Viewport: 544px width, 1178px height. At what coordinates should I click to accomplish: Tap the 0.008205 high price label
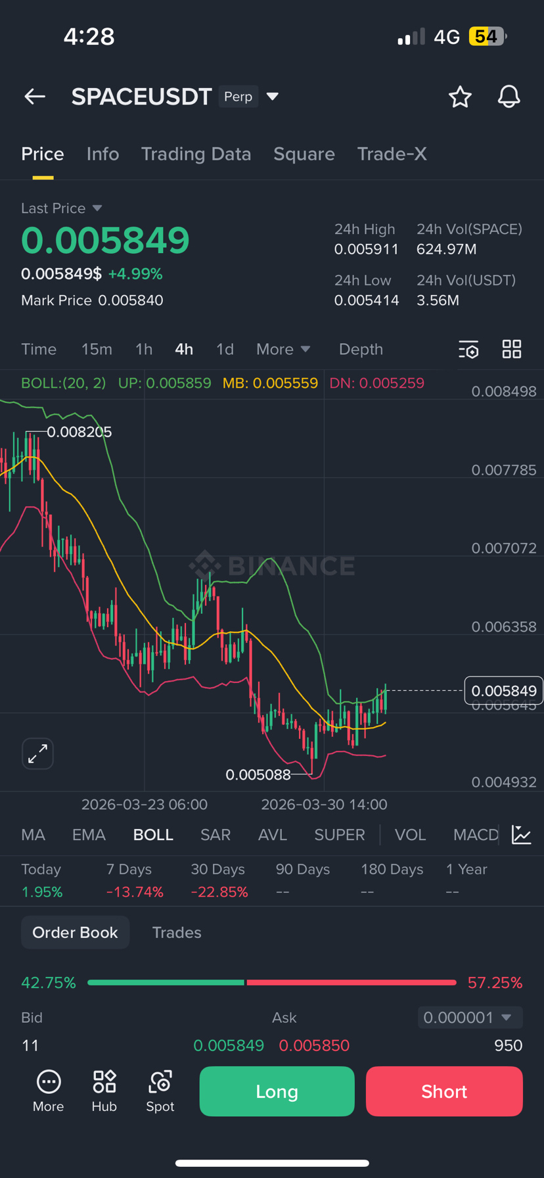(x=79, y=432)
